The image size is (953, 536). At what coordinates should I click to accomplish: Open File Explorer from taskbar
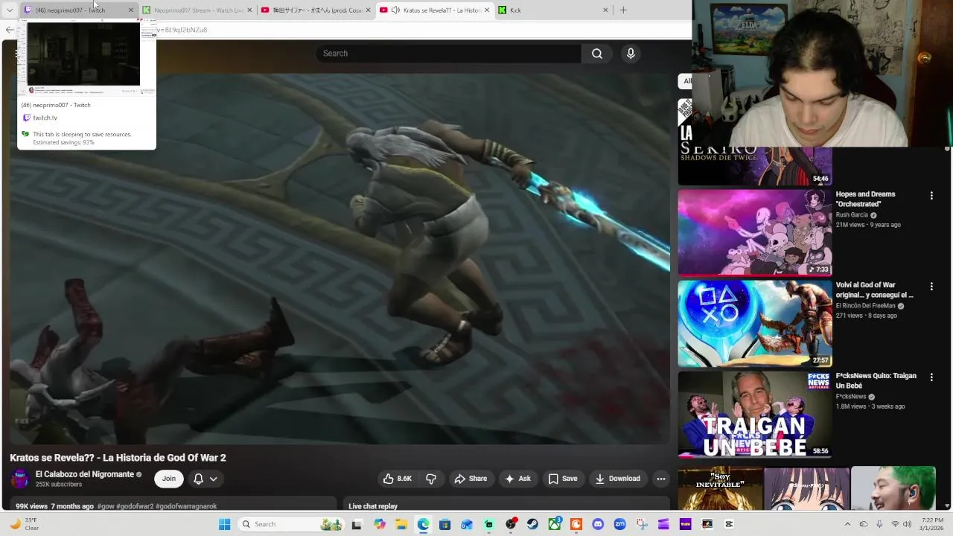pyautogui.click(x=401, y=524)
